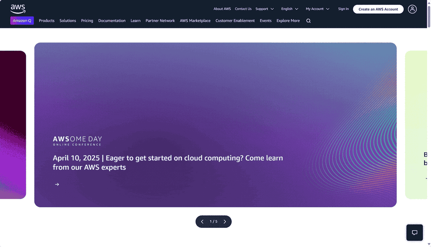Click the AWSome Day Online Conference logo
This screenshot has width=431, height=247.
(x=77, y=141)
